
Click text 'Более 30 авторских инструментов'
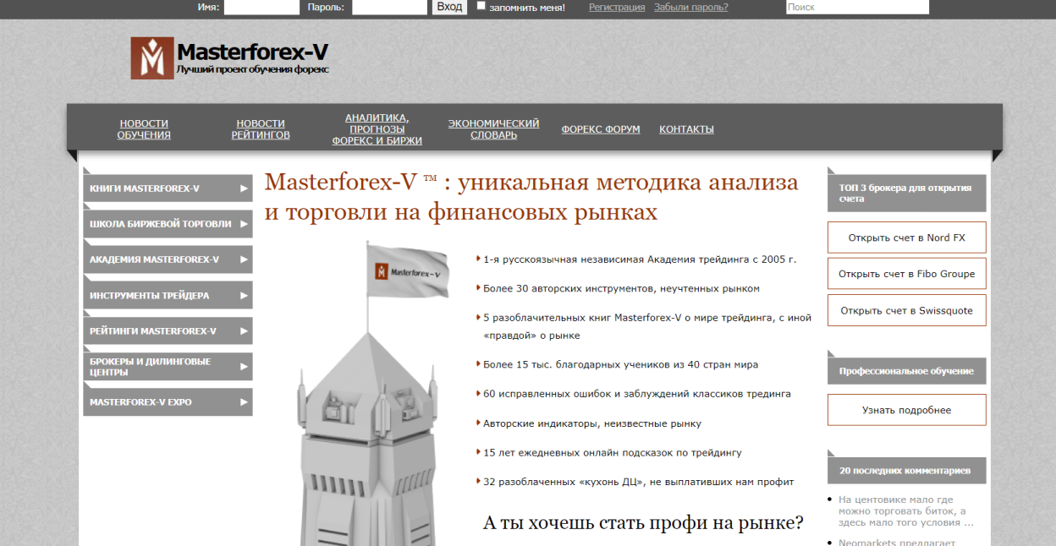(621, 288)
